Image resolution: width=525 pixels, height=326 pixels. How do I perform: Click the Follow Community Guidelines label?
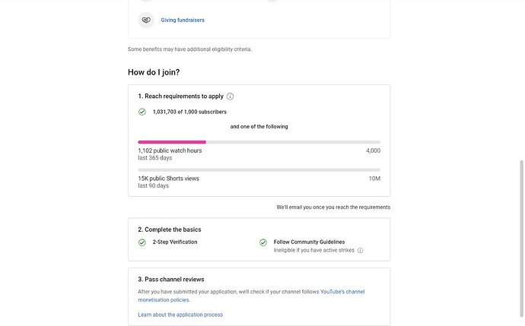coord(309,242)
